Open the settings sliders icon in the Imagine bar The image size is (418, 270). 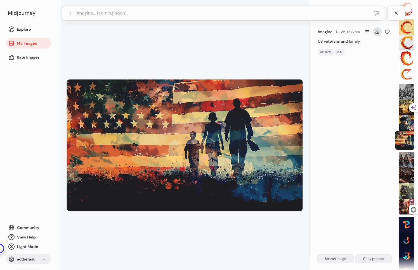[x=377, y=13]
